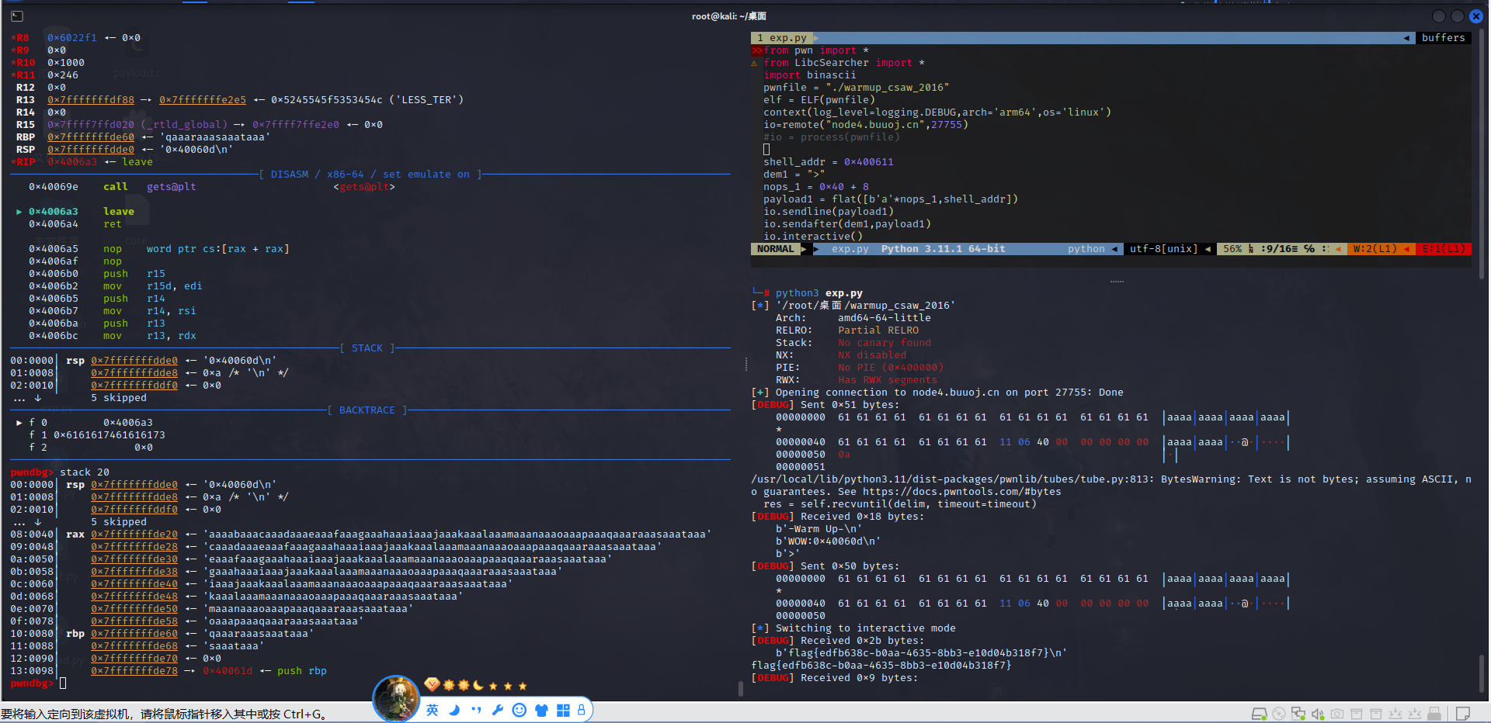Click the error marker beside 'from pwn import'
Image resolution: width=1491 pixels, height=723 pixels.
[x=756, y=50]
